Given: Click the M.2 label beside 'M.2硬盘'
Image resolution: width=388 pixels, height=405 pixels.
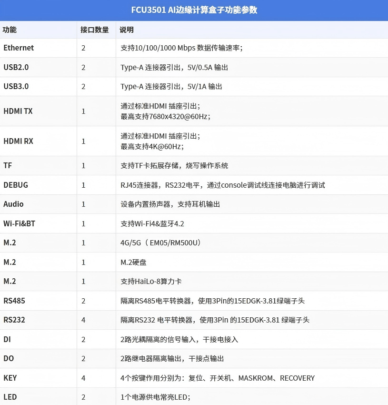Looking at the screenshot, I should pos(10,262).
